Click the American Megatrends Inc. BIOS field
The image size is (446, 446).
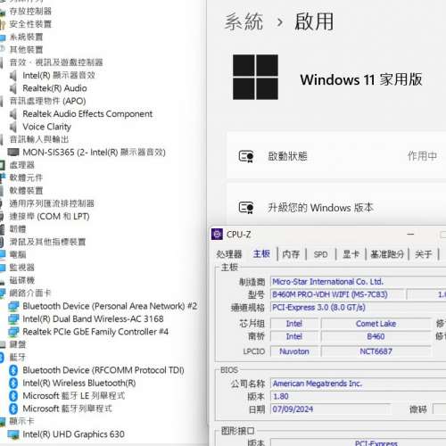(x=359, y=384)
